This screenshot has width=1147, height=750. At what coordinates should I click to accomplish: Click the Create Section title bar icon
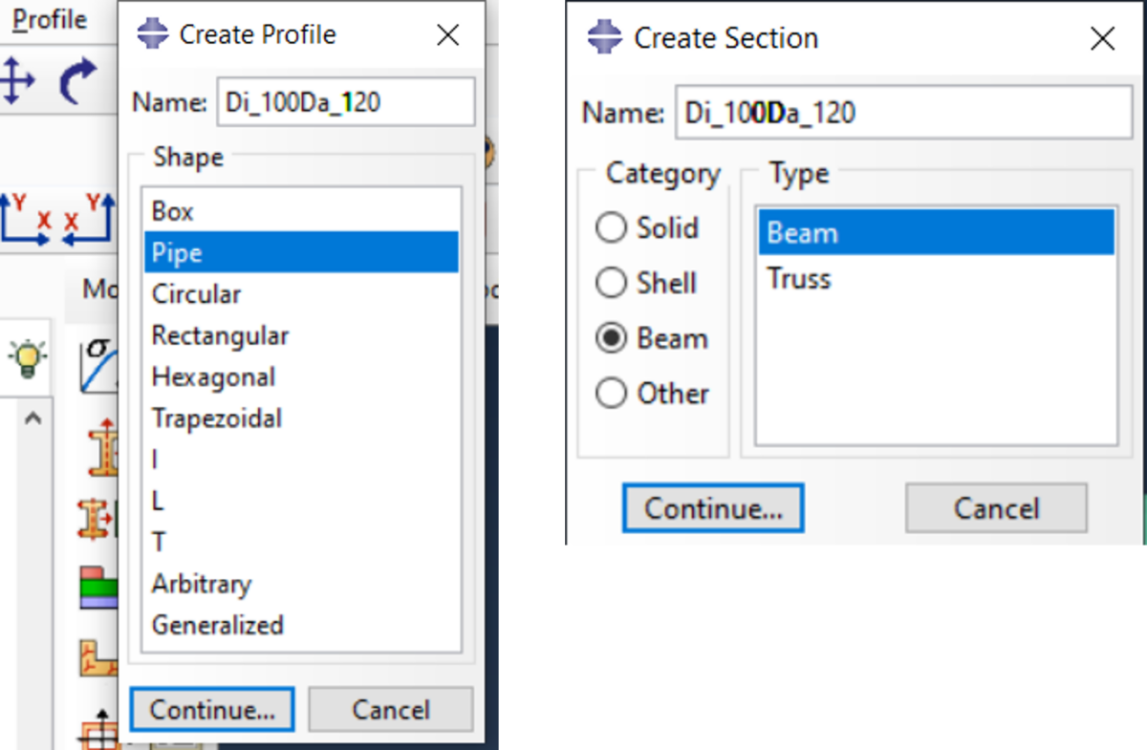click(x=604, y=38)
